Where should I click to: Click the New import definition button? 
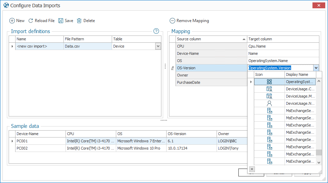click(x=17, y=21)
